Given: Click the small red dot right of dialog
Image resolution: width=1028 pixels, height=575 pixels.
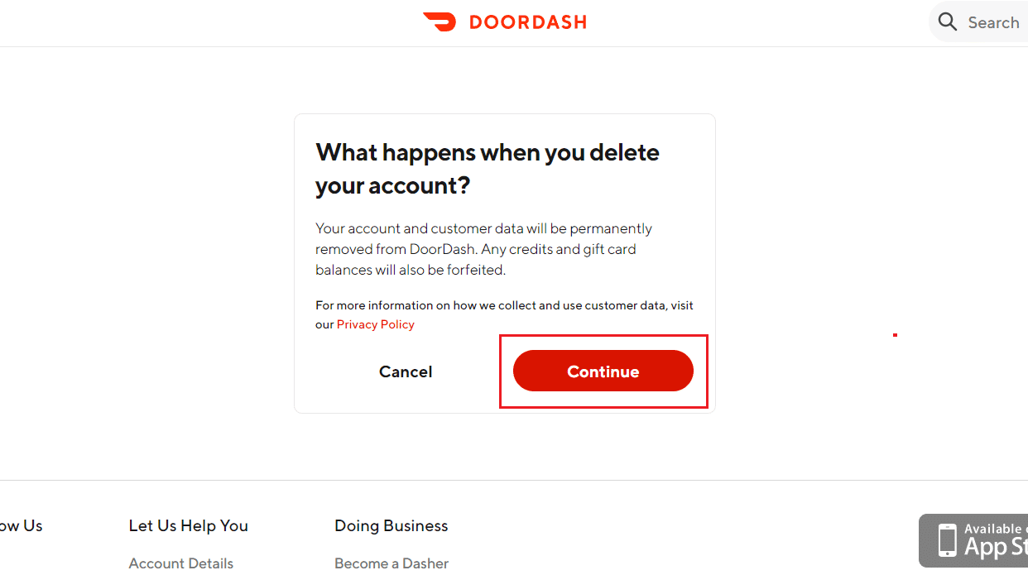Looking at the screenshot, I should (895, 335).
